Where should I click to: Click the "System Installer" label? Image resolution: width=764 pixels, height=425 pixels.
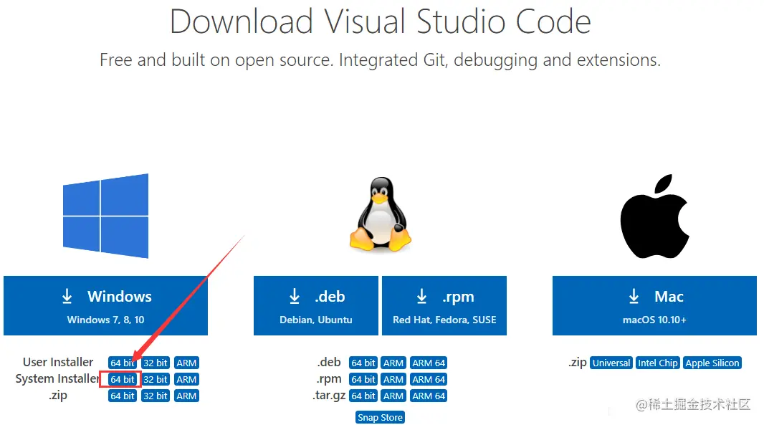57,378
